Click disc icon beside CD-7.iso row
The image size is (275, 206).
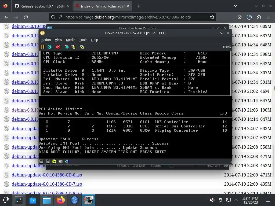(x=6, y=184)
